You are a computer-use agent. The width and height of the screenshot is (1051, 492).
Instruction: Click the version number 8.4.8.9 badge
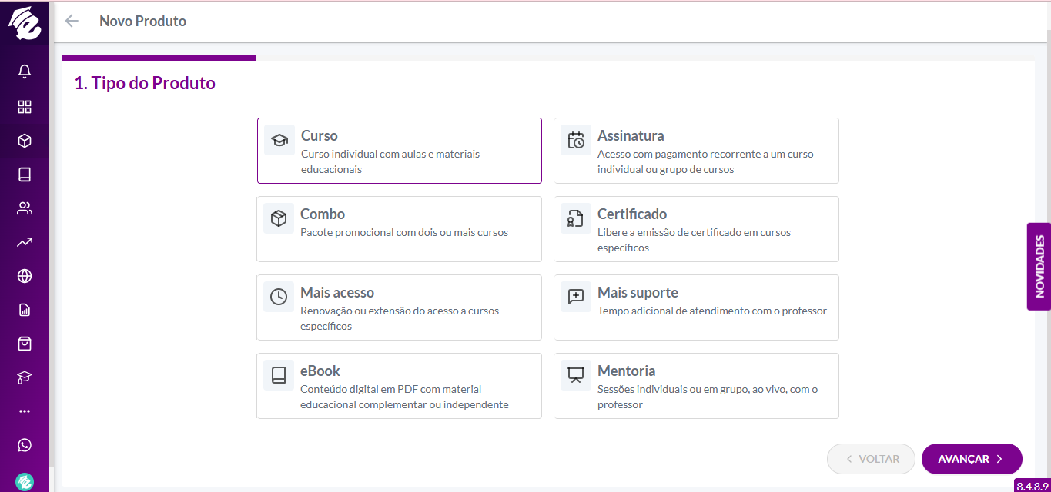pyautogui.click(x=1033, y=486)
